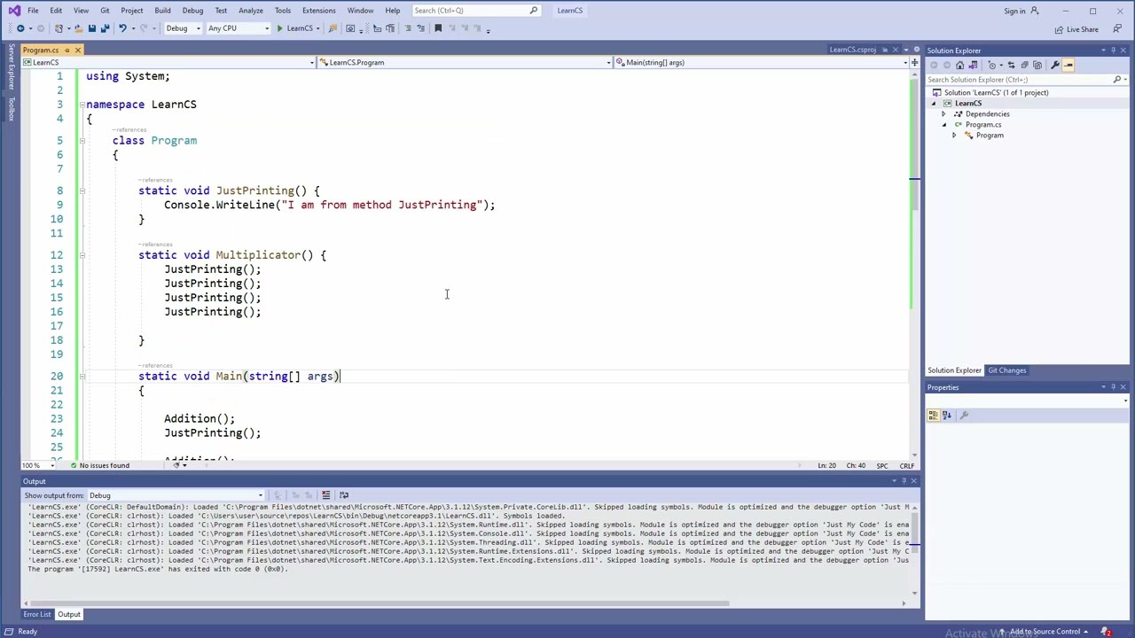
Task: Open the LearnCS project navigation dropdown
Action: point(311,62)
